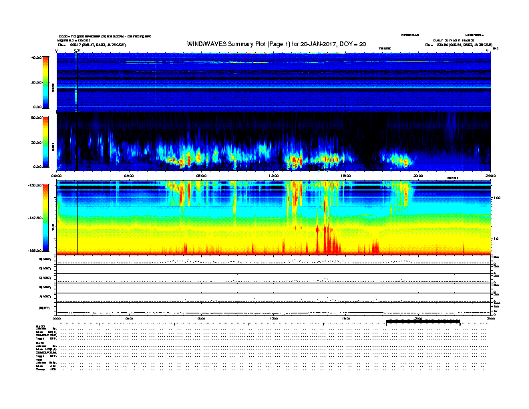529x409 pixels.
Task: Click the TNR label in the status table
Action: pos(39,360)
